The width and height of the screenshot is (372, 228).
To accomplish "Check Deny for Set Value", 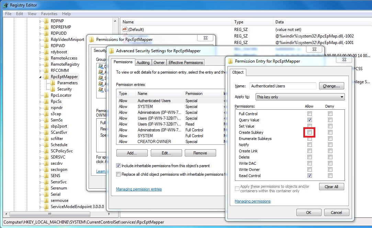I will coord(330,126).
